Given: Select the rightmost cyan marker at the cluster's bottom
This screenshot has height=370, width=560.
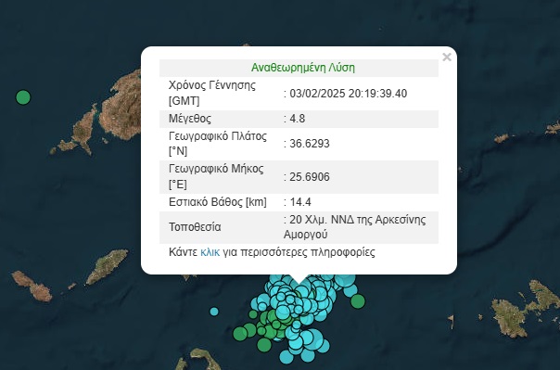Looking at the screenshot, I should tap(324, 346).
